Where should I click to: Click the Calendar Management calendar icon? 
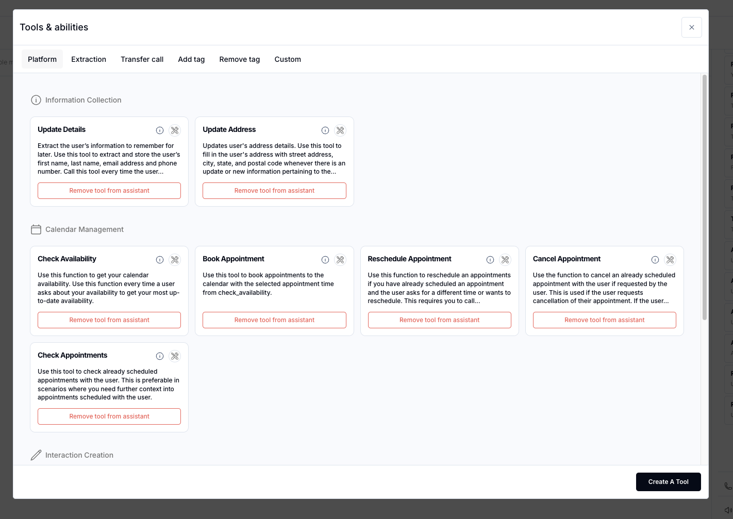coord(36,229)
